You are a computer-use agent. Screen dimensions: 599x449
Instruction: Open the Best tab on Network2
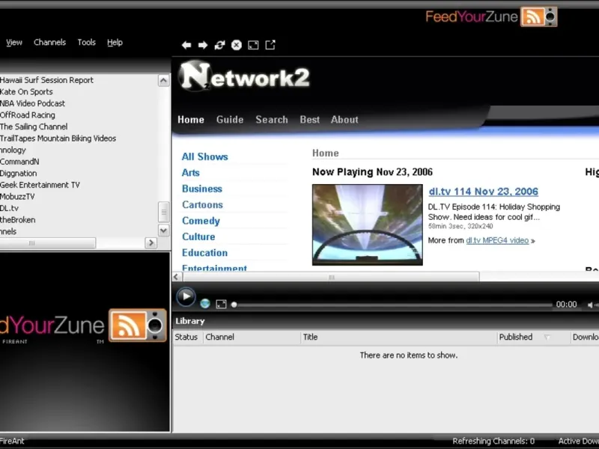pos(309,120)
